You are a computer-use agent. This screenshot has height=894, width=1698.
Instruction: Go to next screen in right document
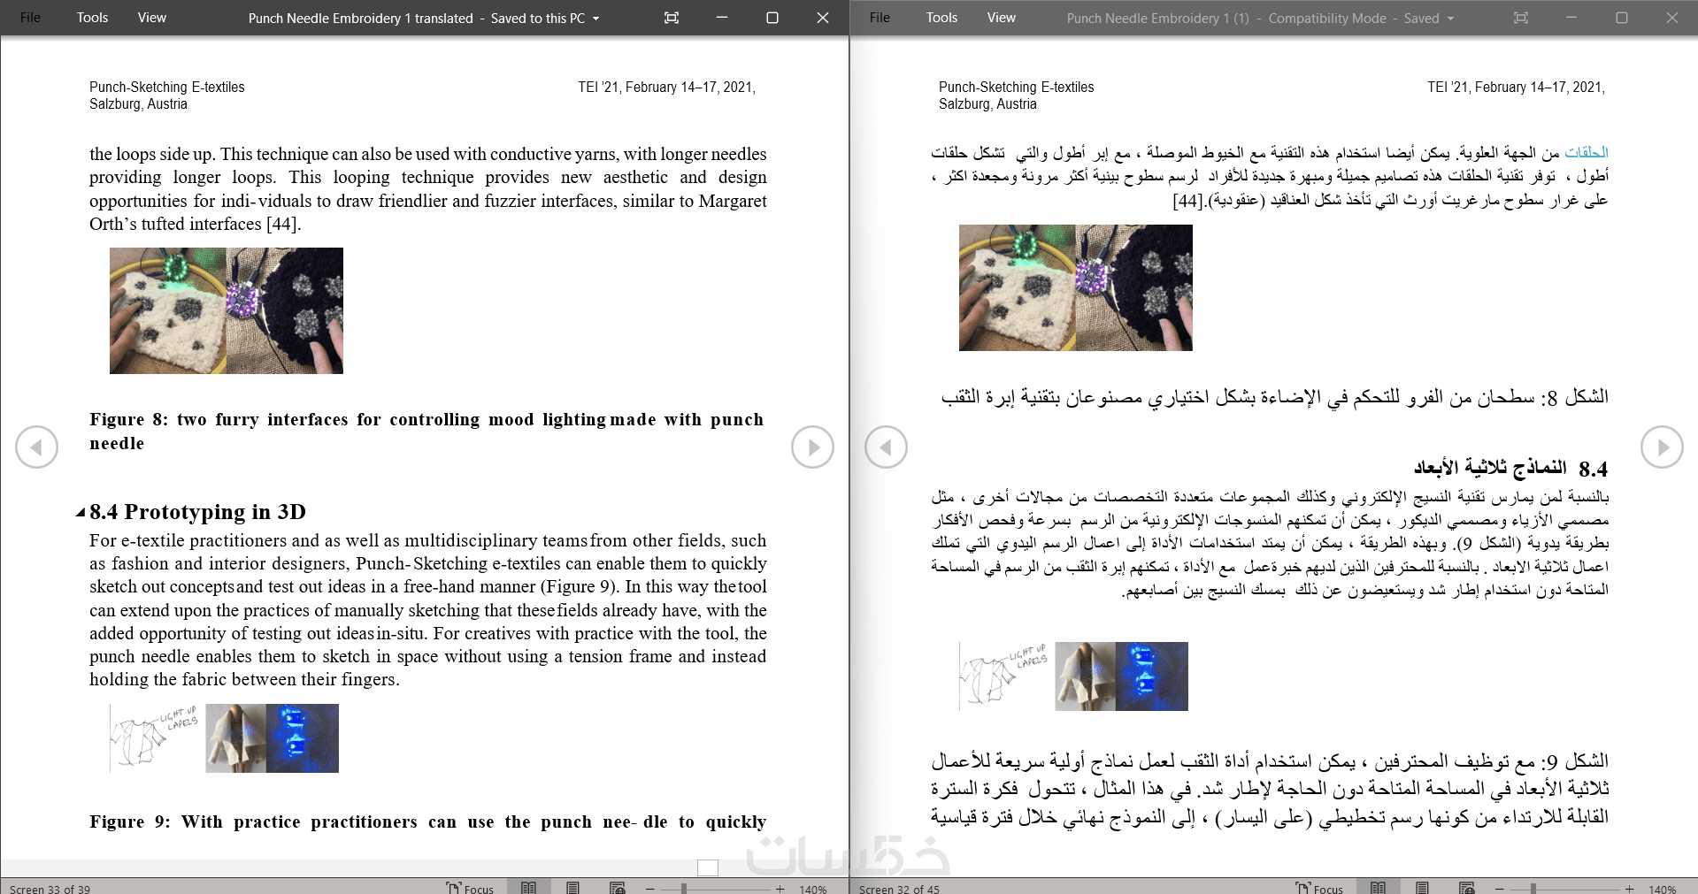click(1662, 447)
